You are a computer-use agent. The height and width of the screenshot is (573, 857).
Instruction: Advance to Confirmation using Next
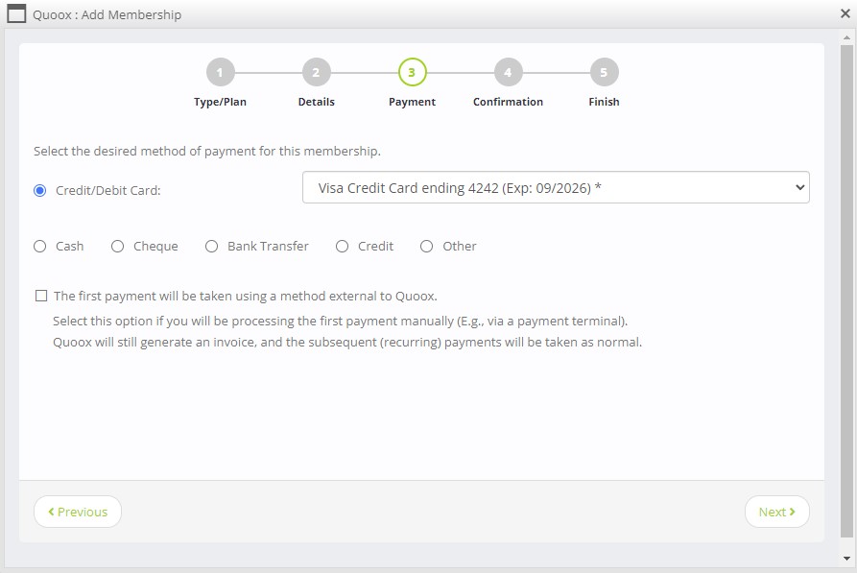777,512
